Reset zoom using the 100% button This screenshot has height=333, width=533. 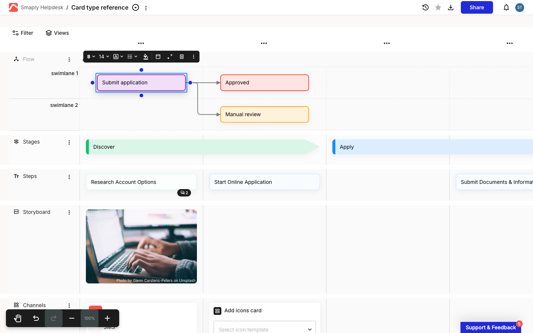click(90, 318)
